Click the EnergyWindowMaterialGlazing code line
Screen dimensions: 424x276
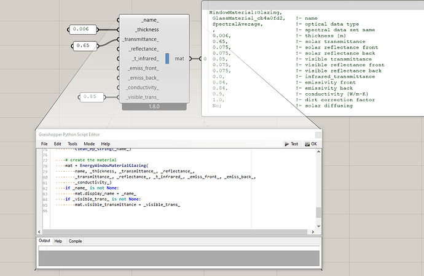click(106, 166)
